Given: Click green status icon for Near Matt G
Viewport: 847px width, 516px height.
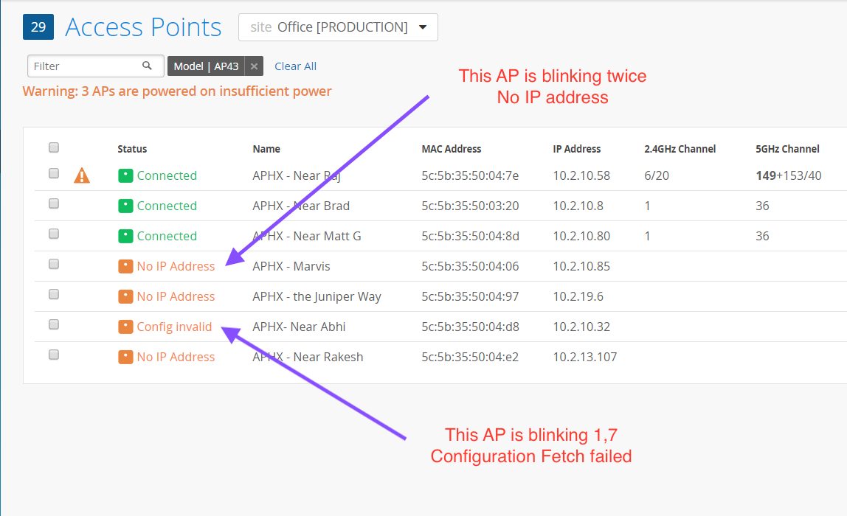Looking at the screenshot, I should tap(125, 236).
